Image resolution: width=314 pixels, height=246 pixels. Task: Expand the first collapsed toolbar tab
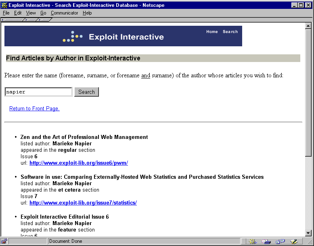click(x=13, y=20)
